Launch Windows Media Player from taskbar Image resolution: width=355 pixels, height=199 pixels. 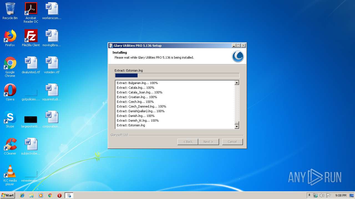(41, 195)
